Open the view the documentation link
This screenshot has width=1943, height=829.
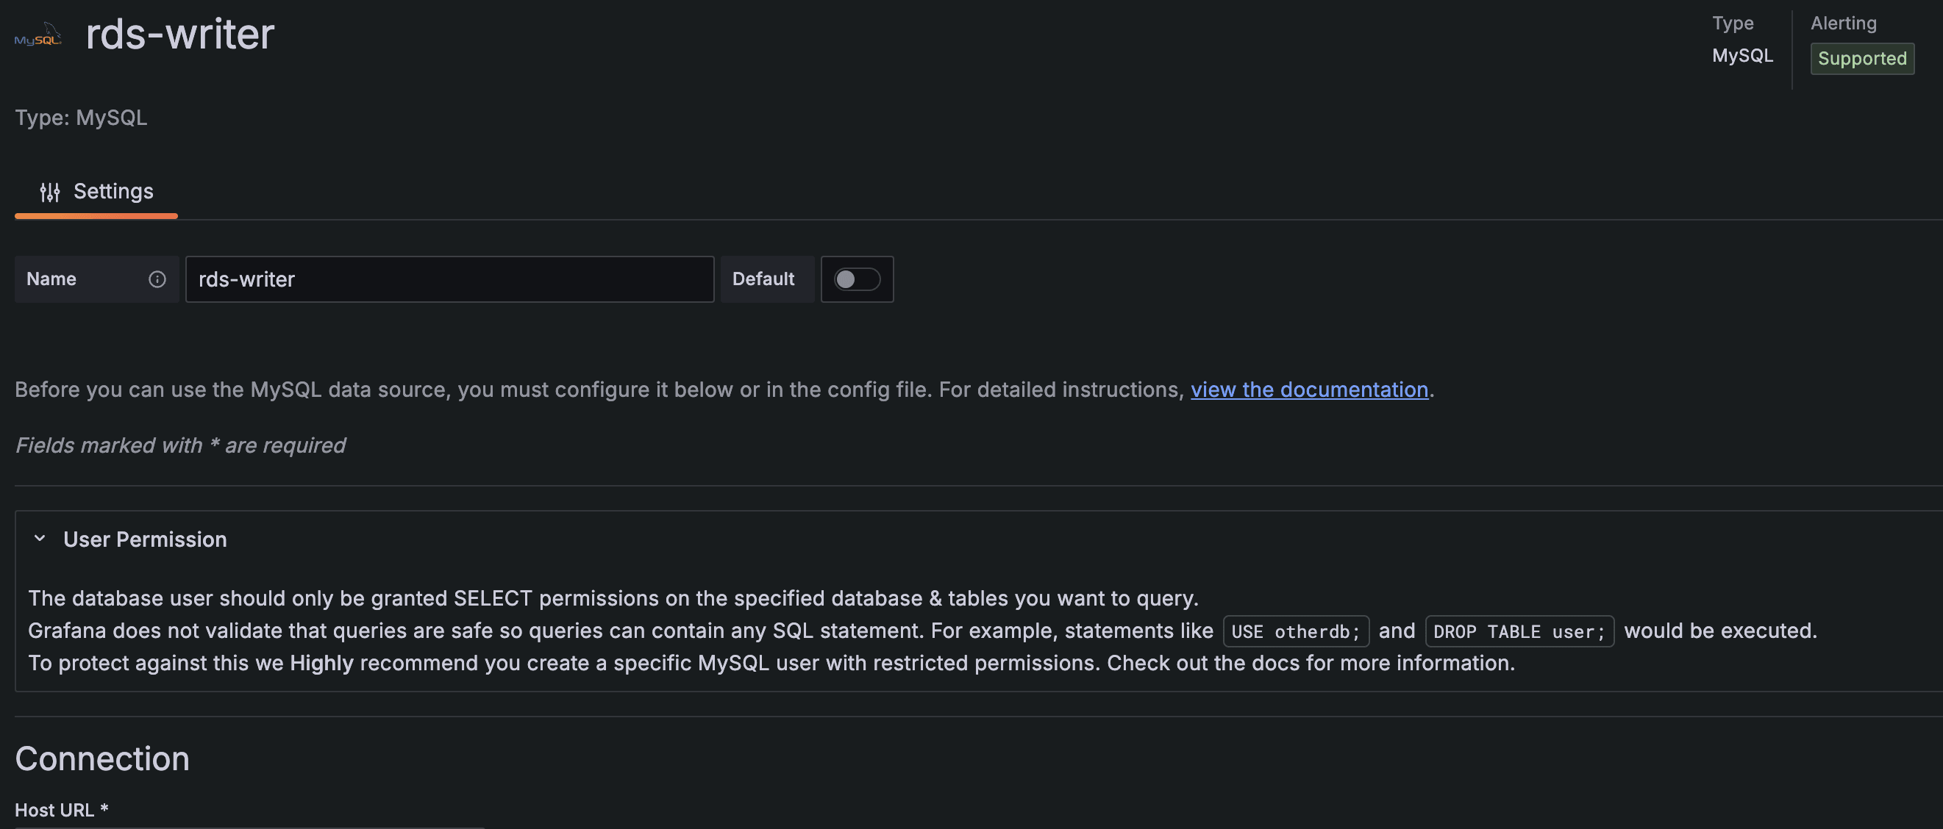coord(1308,389)
